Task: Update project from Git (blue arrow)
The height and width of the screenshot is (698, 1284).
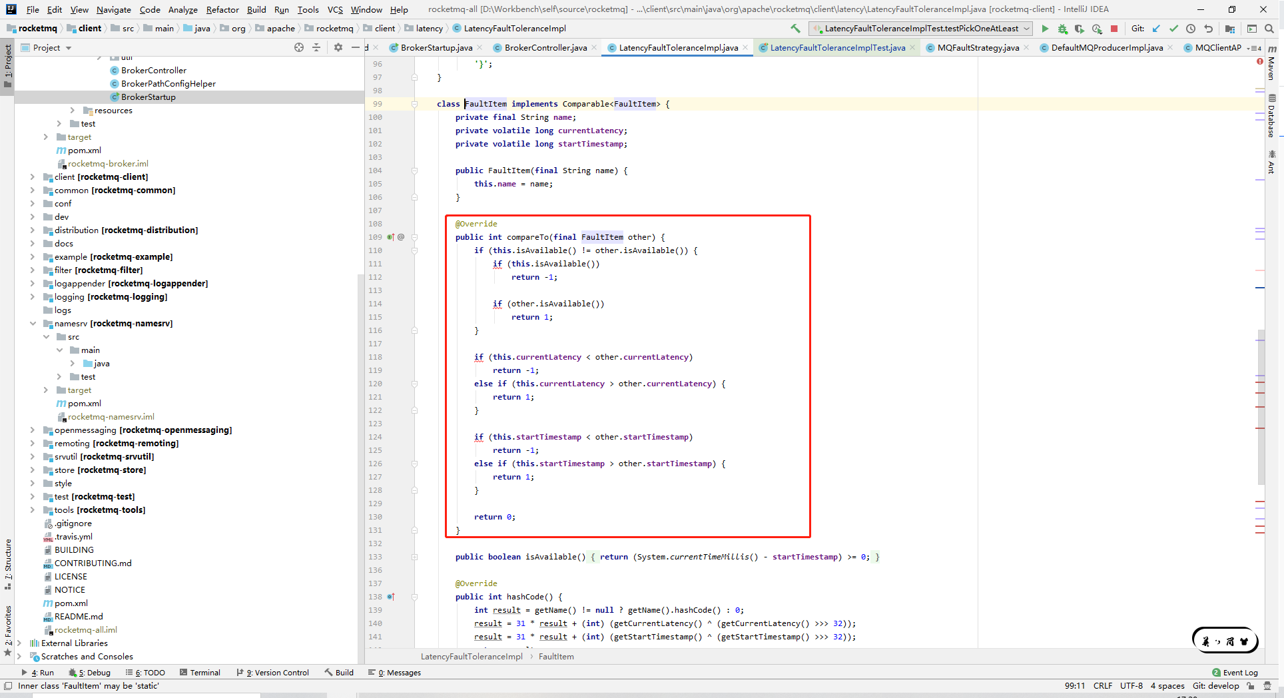Action: click(1156, 29)
